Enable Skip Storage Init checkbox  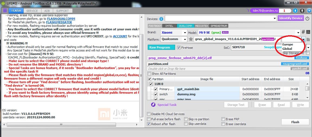pyautogui.click(x=308, y=53)
